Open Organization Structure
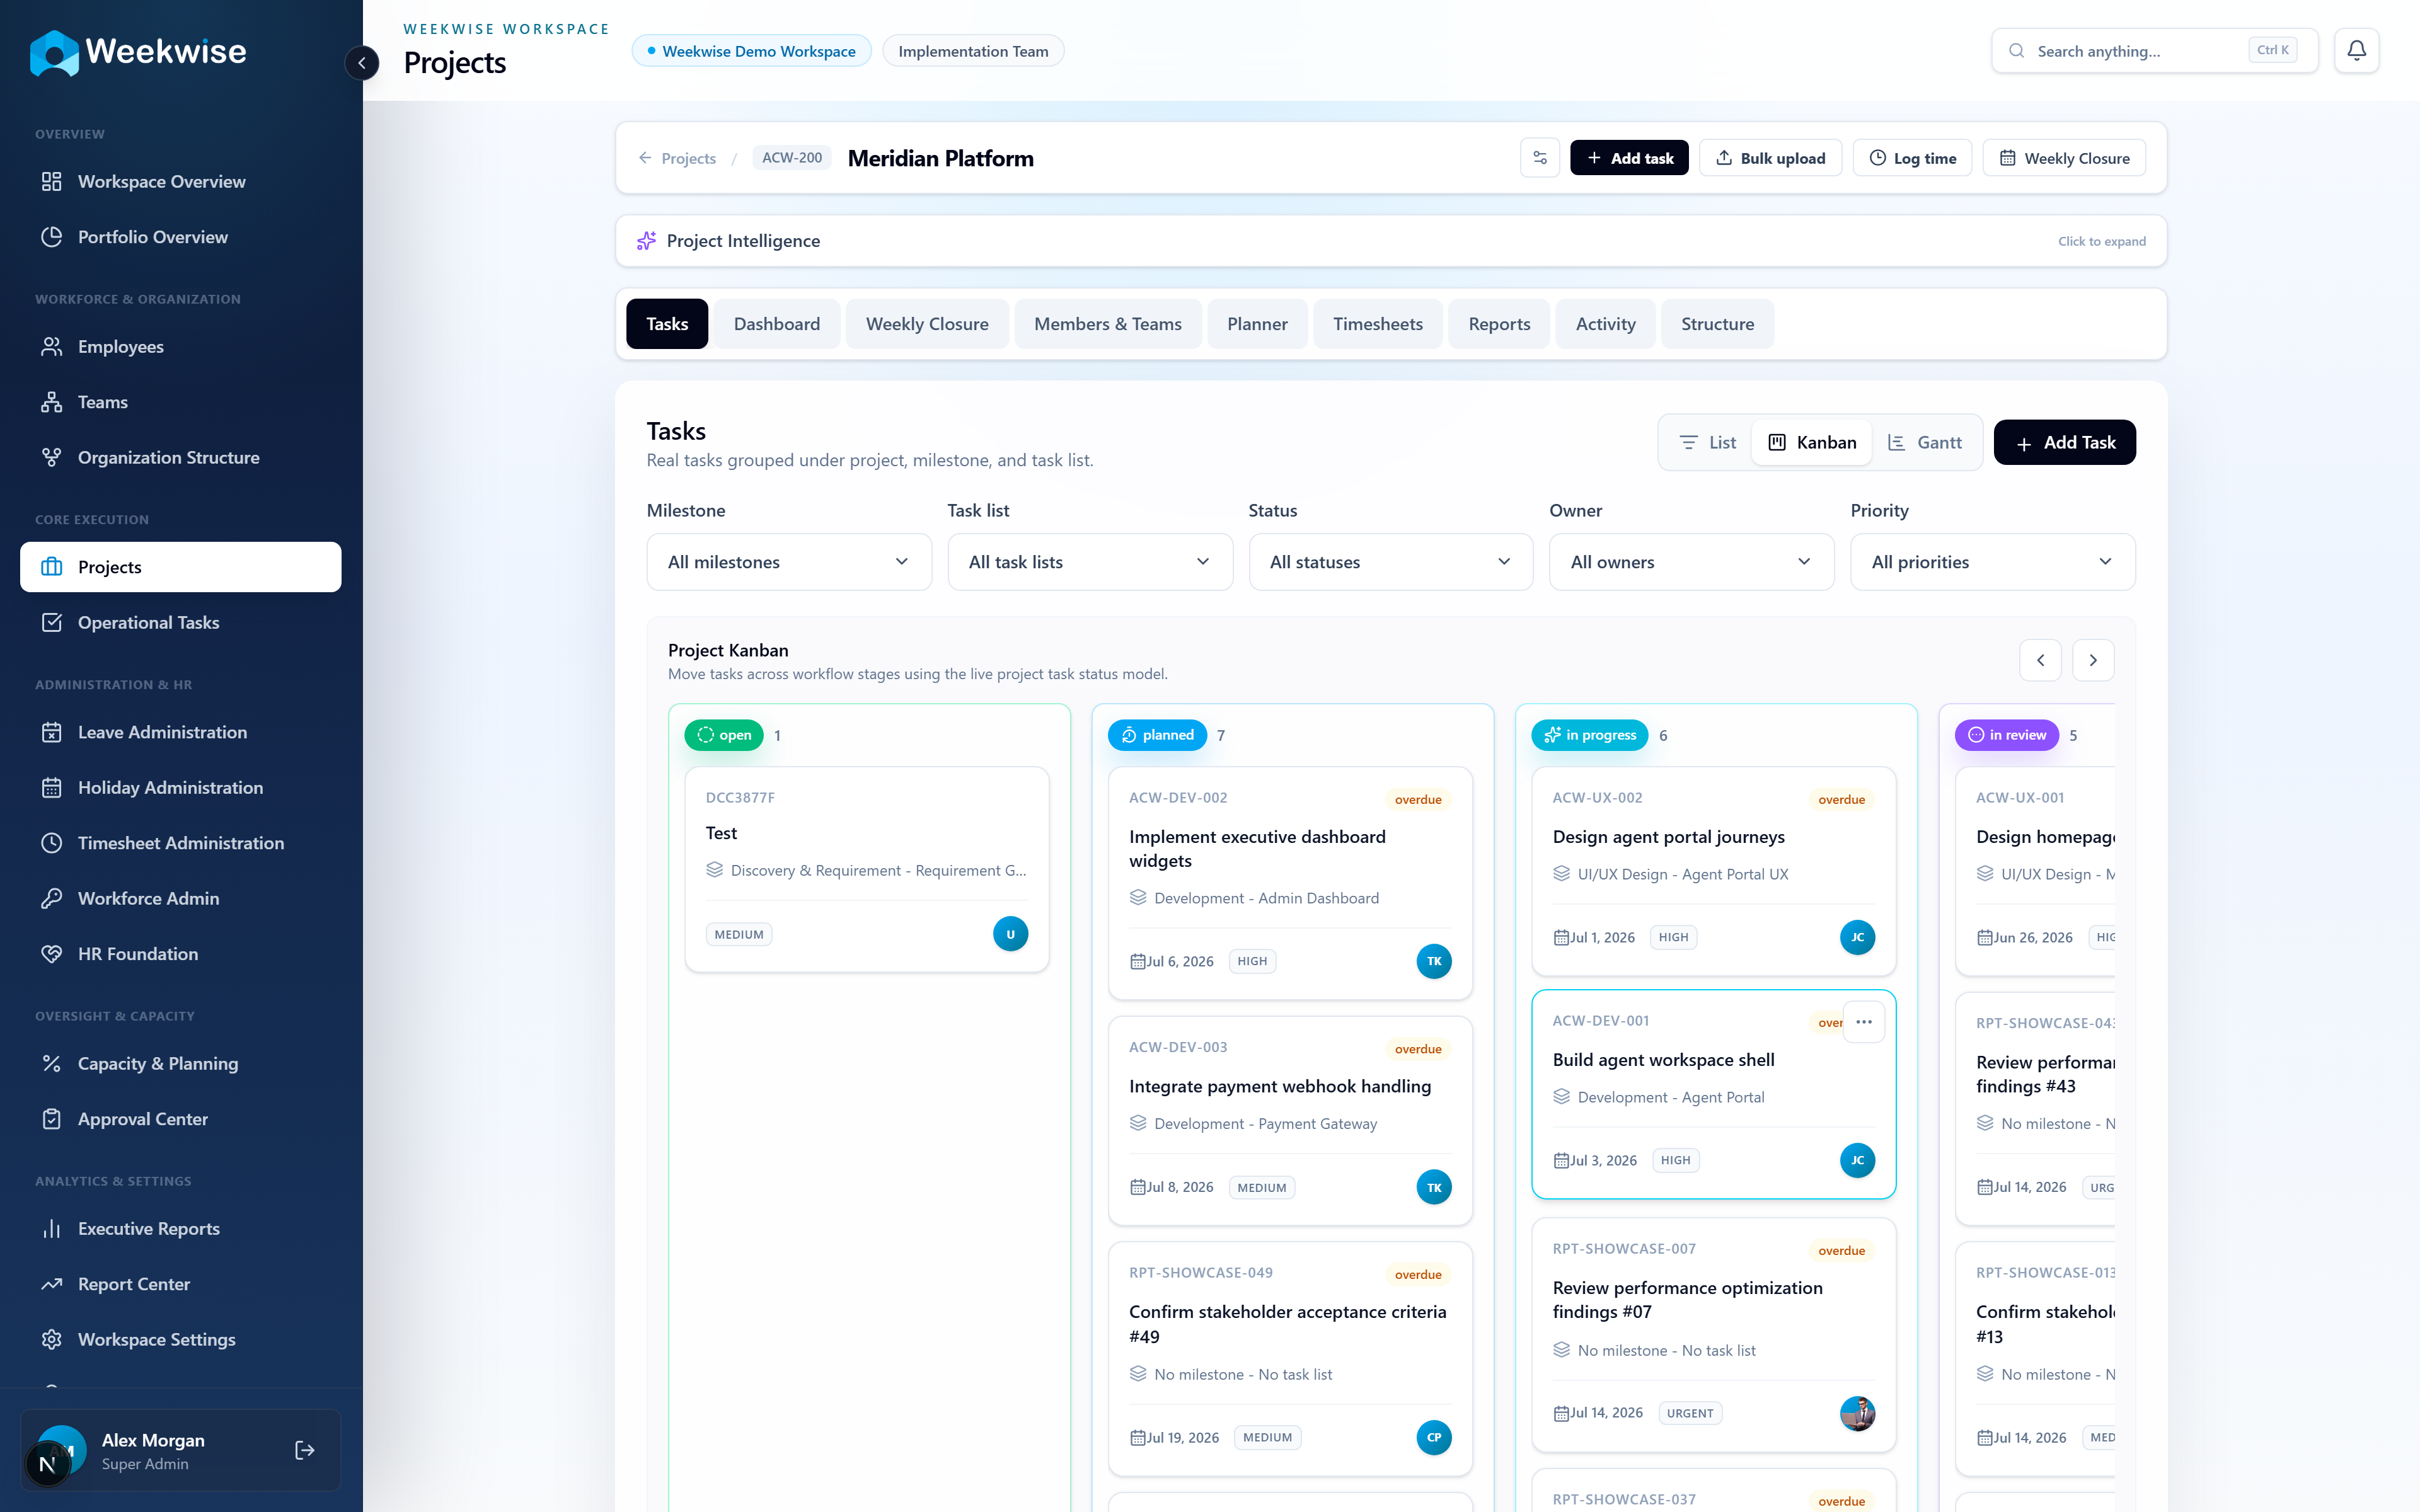Viewport: 2420px width, 1512px height. tap(180, 457)
